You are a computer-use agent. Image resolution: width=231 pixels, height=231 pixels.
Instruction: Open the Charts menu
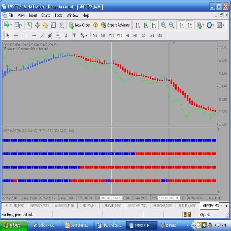pos(46,15)
